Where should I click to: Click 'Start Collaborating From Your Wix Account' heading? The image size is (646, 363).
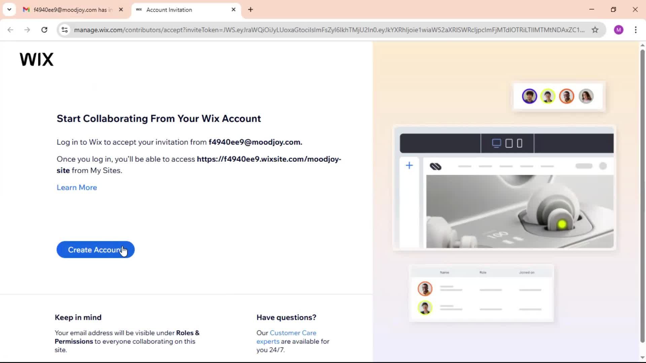coord(159,119)
